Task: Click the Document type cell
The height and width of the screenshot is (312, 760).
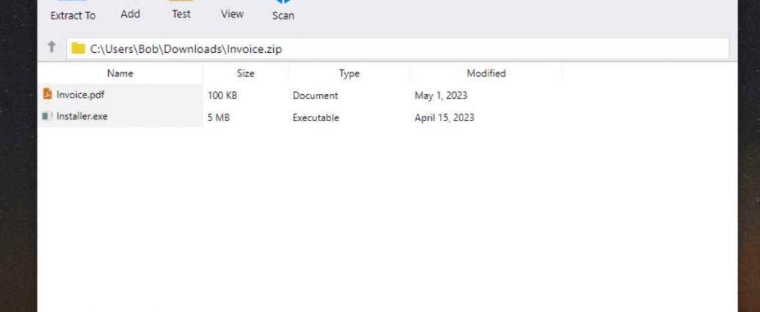Action: click(x=315, y=95)
